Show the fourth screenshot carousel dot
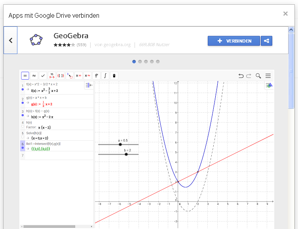 (152, 61)
